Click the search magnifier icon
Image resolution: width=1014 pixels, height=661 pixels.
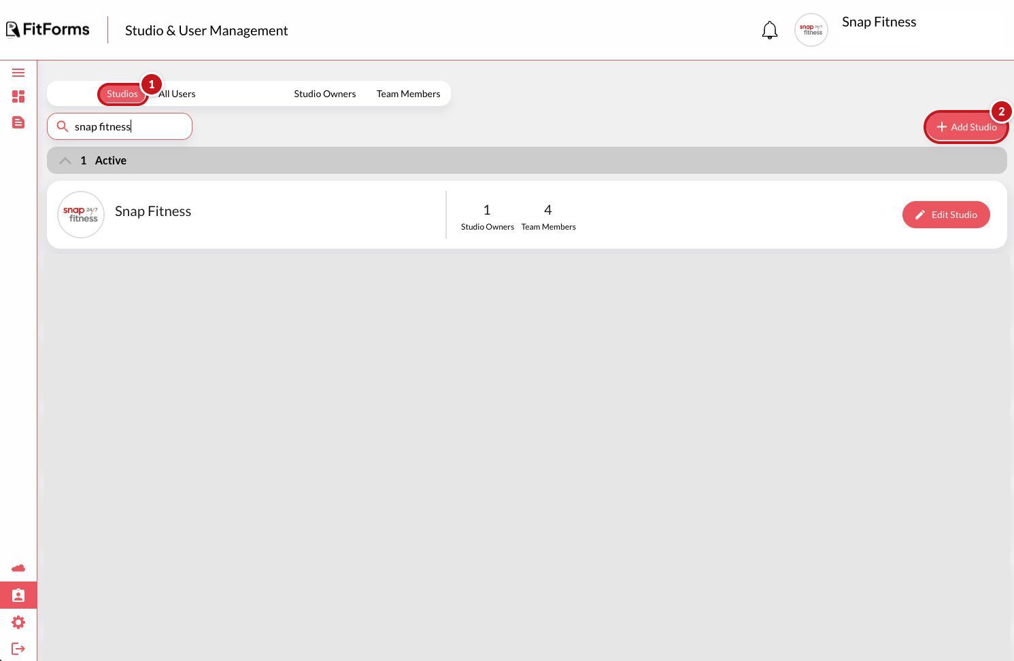[x=63, y=126]
